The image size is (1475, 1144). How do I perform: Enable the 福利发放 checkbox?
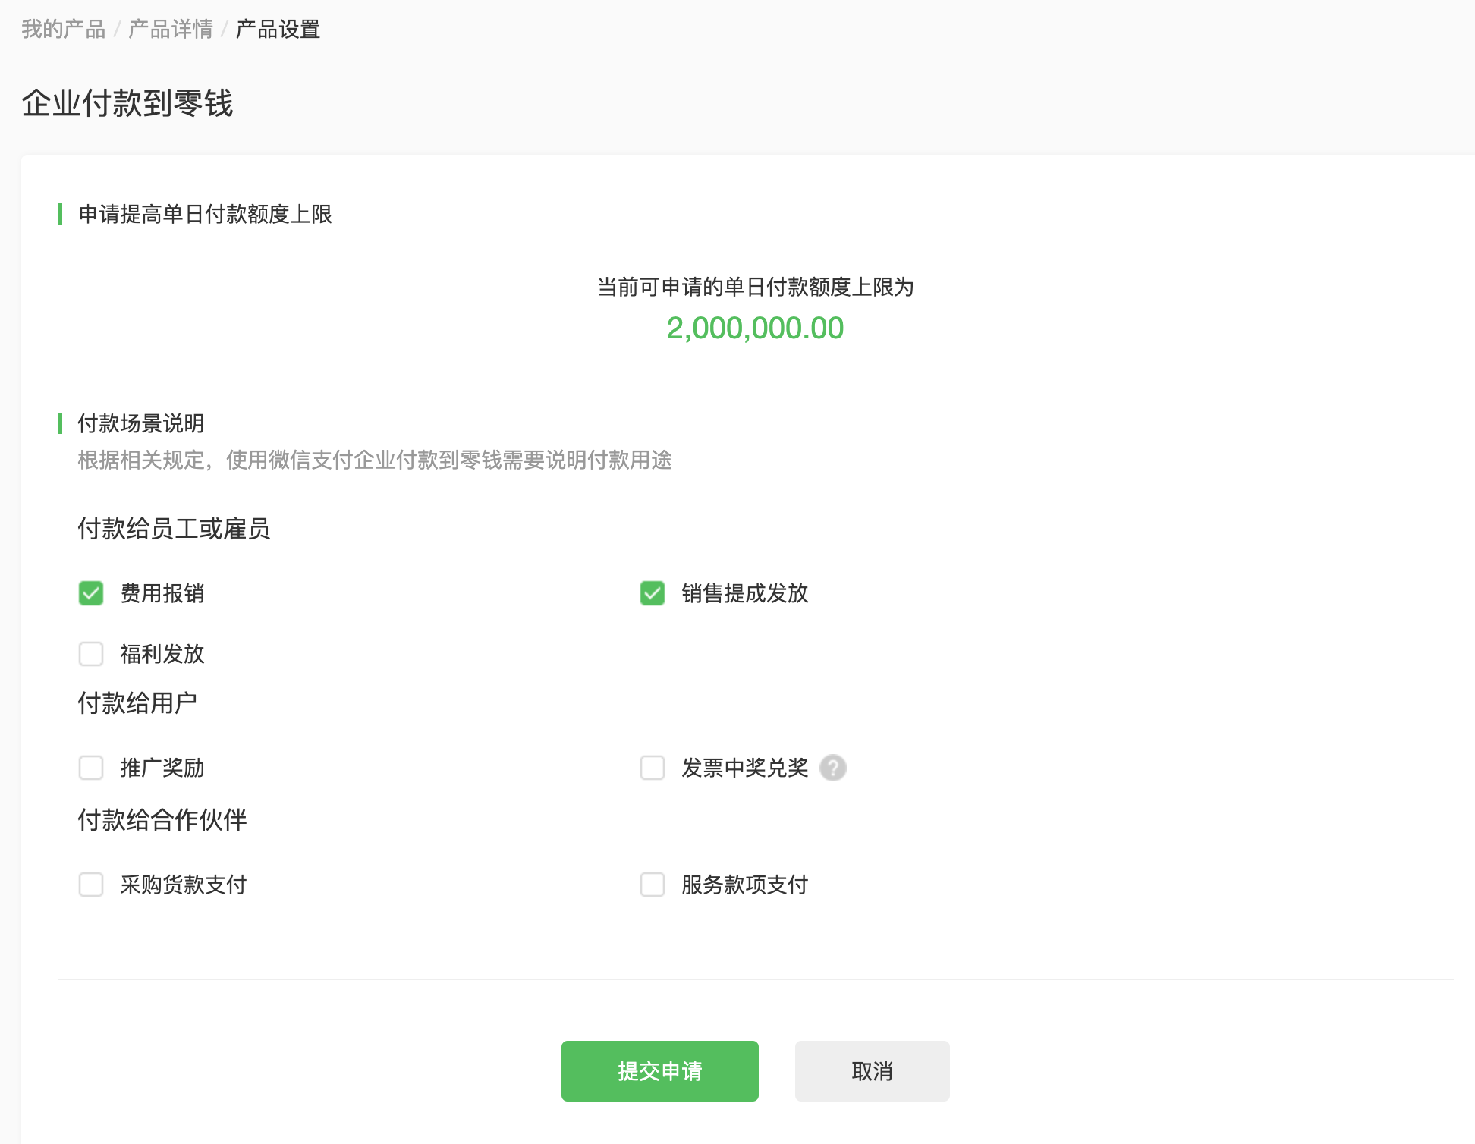pos(91,654)
